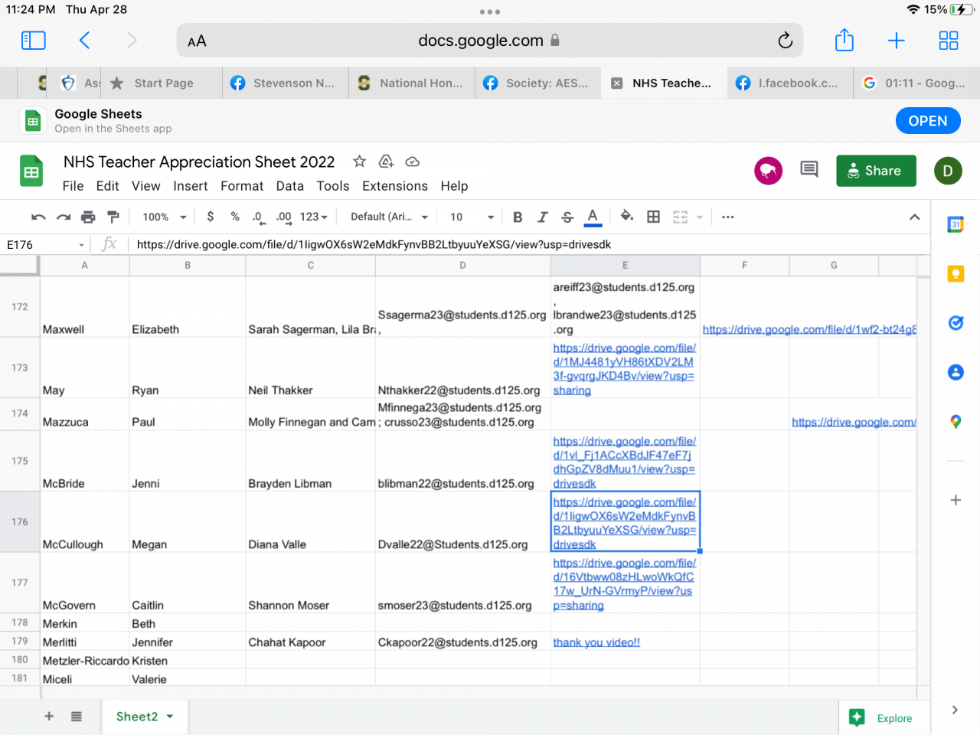Open the borders tool
This screenshot has width=980, height=735.
(653, 217)
